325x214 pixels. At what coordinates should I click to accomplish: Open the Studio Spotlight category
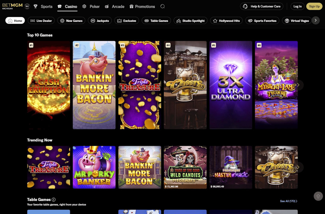(x=191, y=20)
